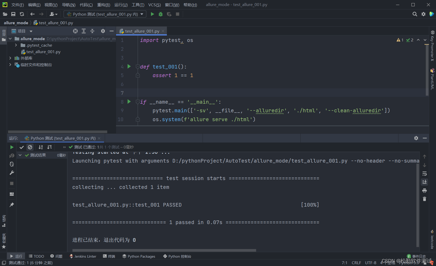
Task: Save all files via toolbar disk icon
Action: click(x=13, y=14)
